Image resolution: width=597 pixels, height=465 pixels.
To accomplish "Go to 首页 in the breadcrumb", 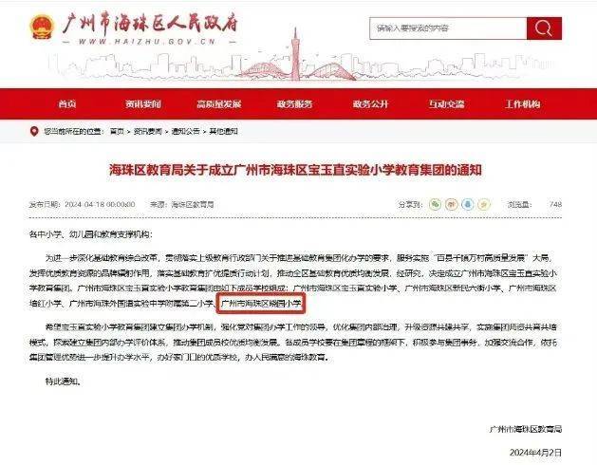I will (117, 131).
